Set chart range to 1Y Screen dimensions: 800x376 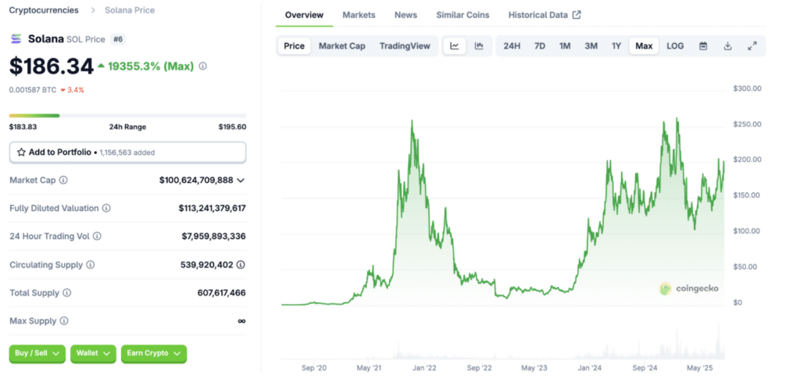[x=616, y=46]
